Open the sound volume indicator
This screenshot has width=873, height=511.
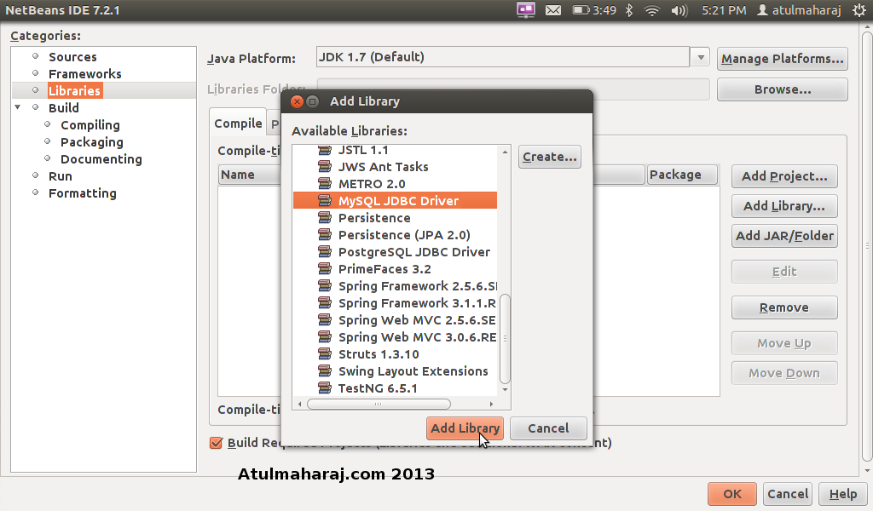(679, 10)
